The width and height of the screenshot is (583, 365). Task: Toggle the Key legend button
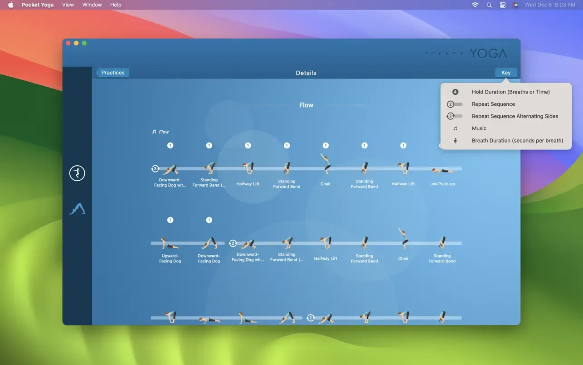coord(506,73)
